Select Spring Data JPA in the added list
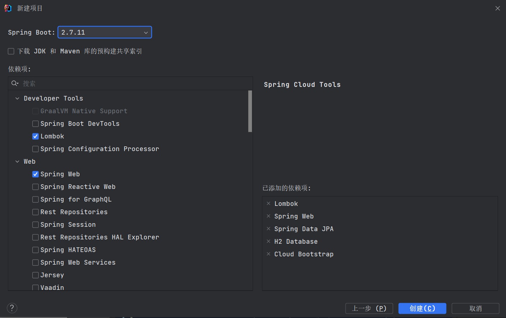Image resolution: width=506 pixels, height=318 pixels. pos(304,229)
